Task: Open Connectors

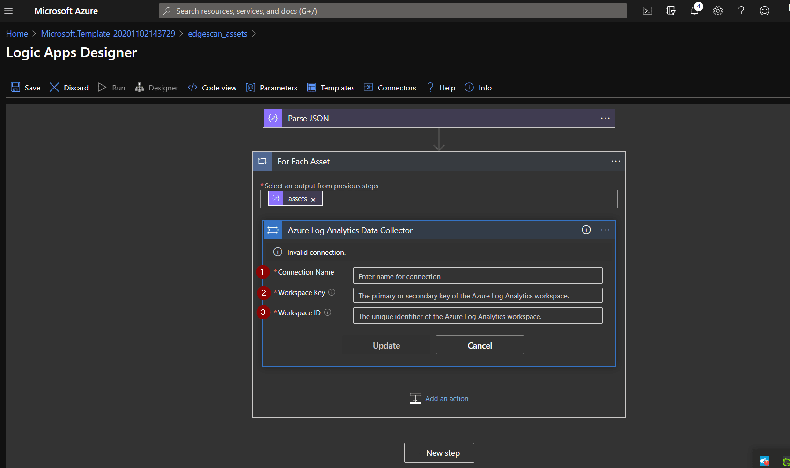Action: pyautogui.click(x=390, y=88)
